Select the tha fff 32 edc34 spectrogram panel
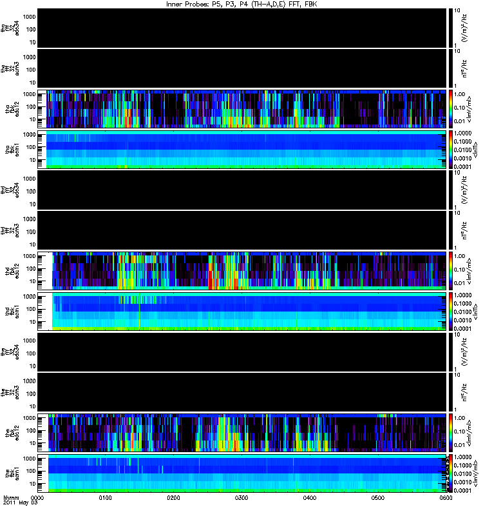 pyautogui.click(x=241, y=28)
